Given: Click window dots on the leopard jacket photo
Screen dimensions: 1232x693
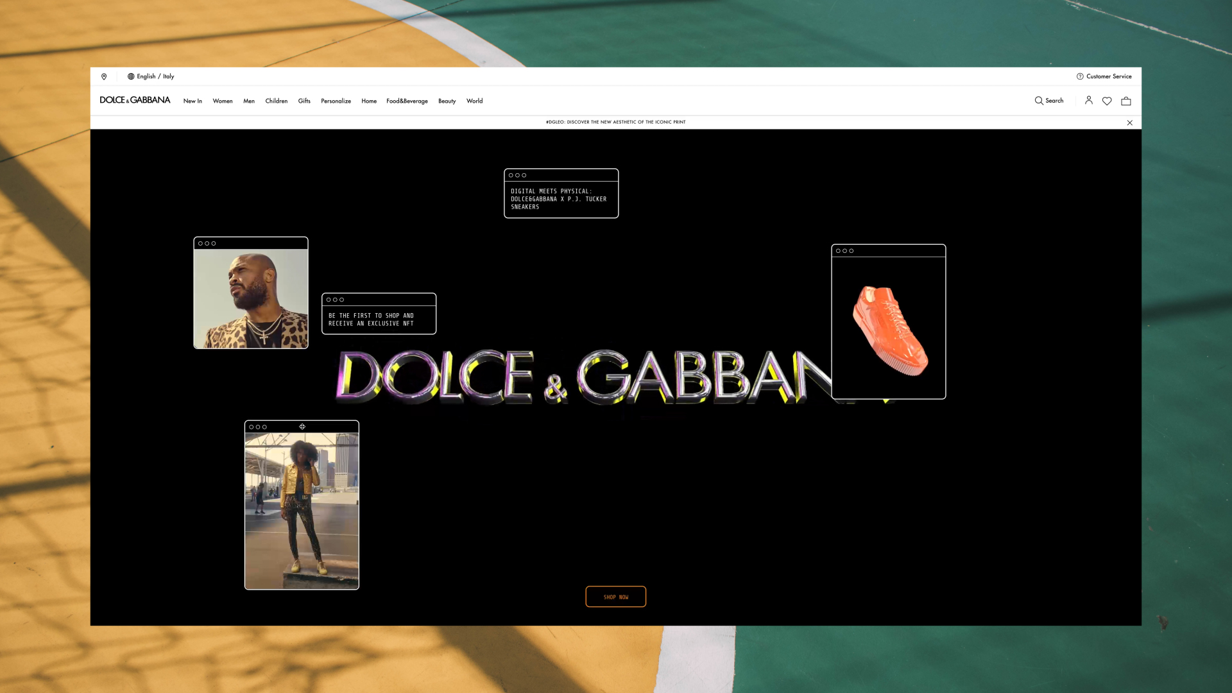Looking at the screenshot, I should (207, 244).
